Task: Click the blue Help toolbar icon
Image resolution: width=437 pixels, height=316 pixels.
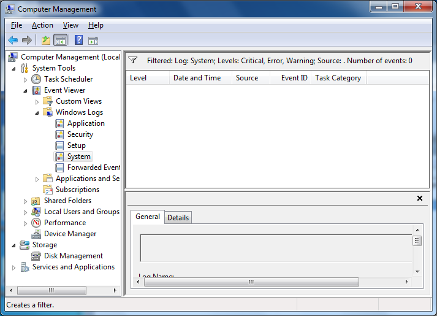Action: (78, 40)
